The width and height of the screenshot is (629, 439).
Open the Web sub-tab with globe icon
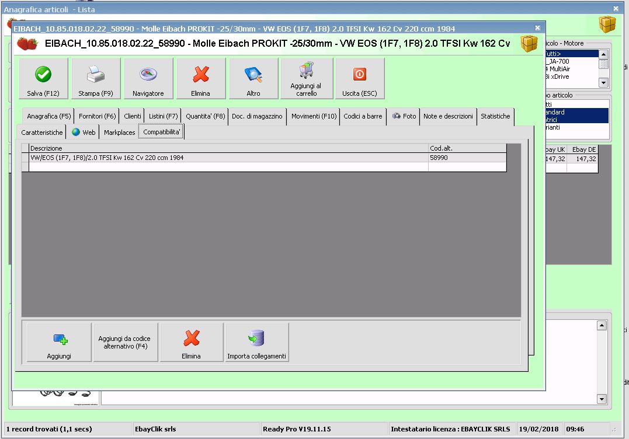click(84, 133)
